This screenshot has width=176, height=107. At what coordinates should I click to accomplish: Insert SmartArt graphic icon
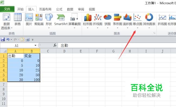pyautogui.click(x=61, y=17)
